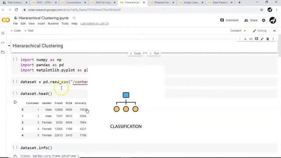281x158 pixels.
Task: Delete the cell with trash icon
Action: click(267, 39)
